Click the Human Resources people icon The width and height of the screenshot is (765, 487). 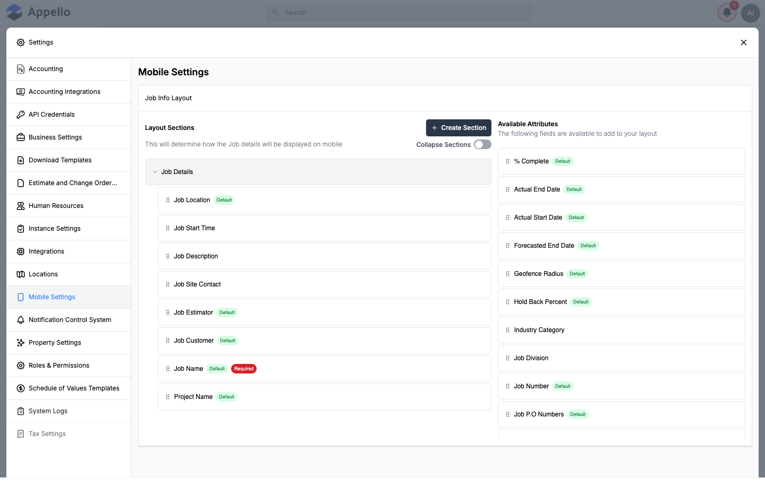click(21, 206)
